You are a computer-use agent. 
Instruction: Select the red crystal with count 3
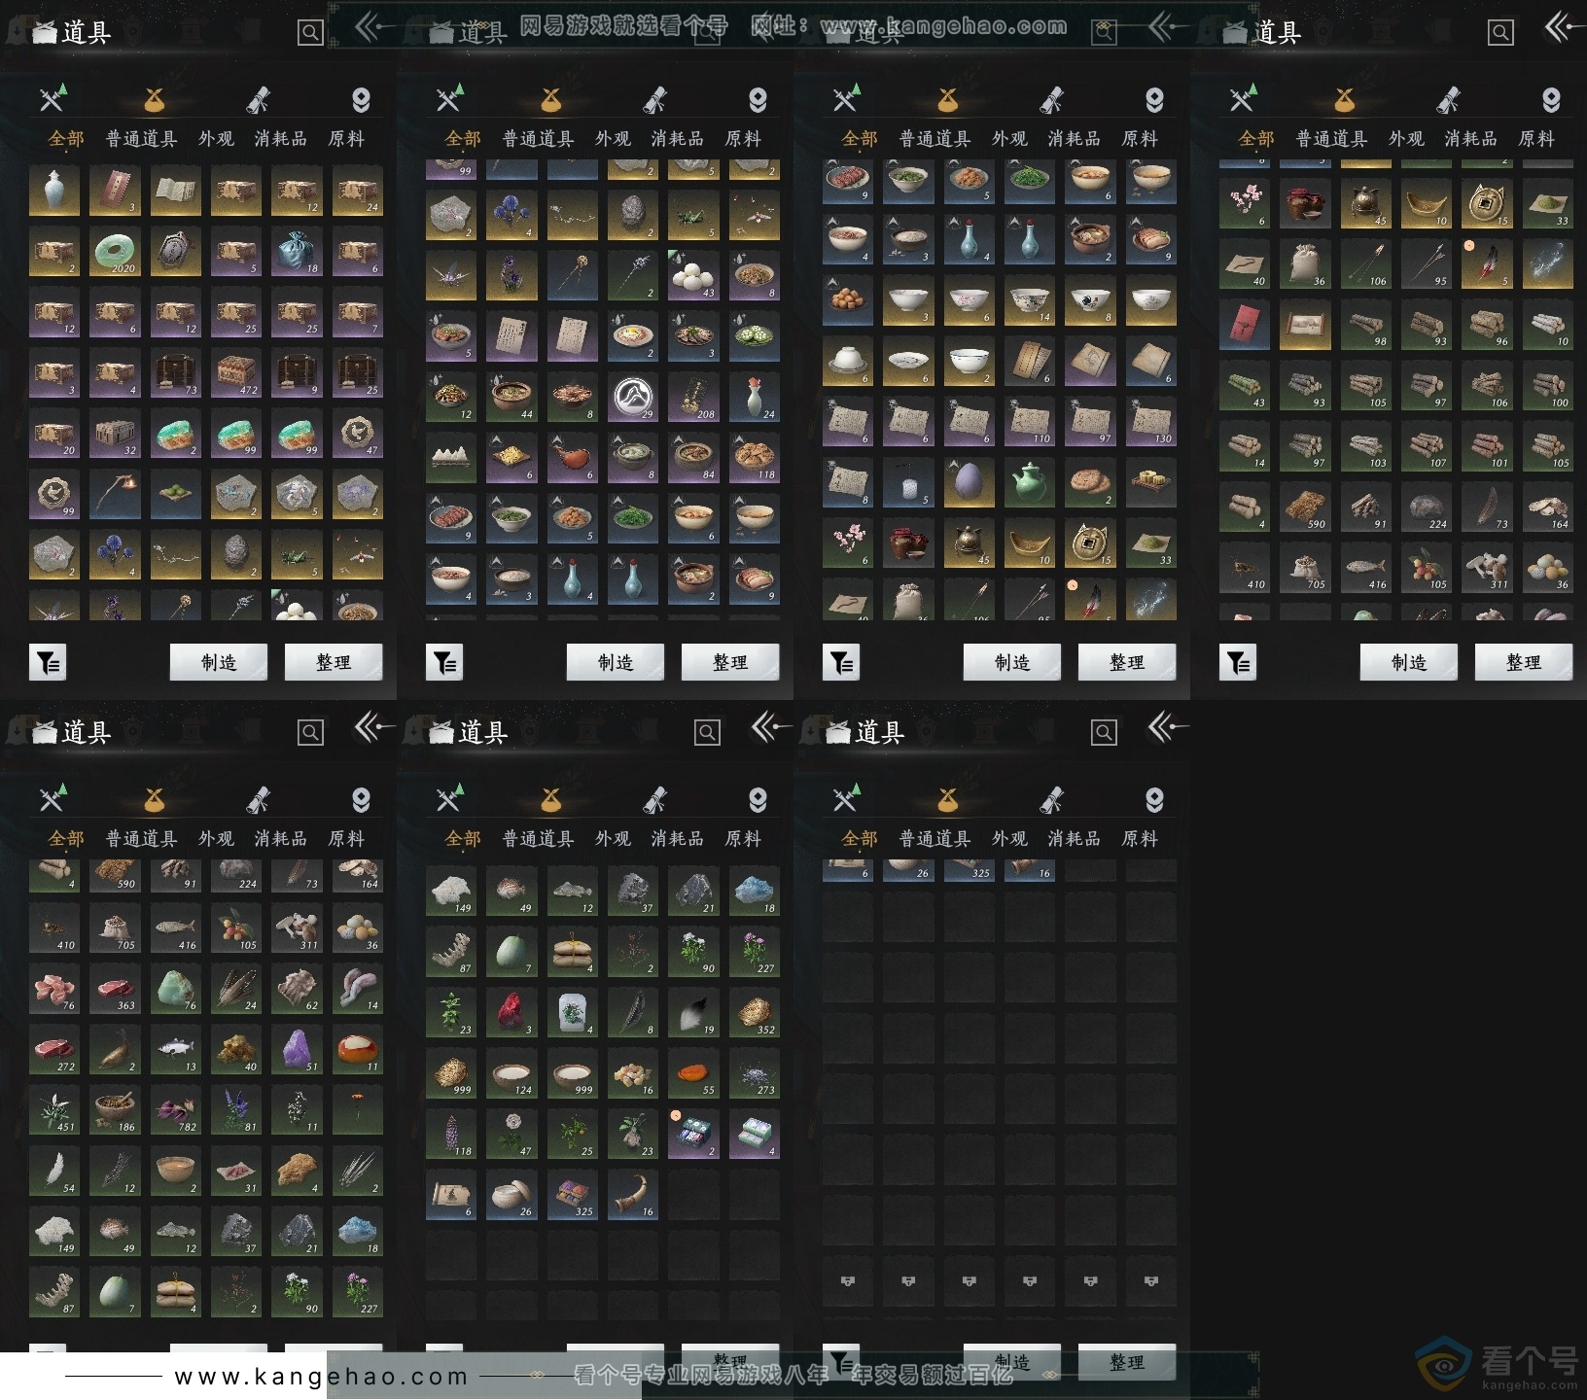[x=511, y=1012]
